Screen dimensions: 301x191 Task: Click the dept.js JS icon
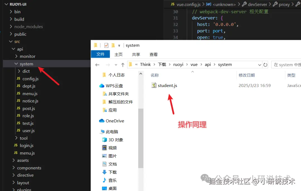pyautogui.click(x=18, y=86)
